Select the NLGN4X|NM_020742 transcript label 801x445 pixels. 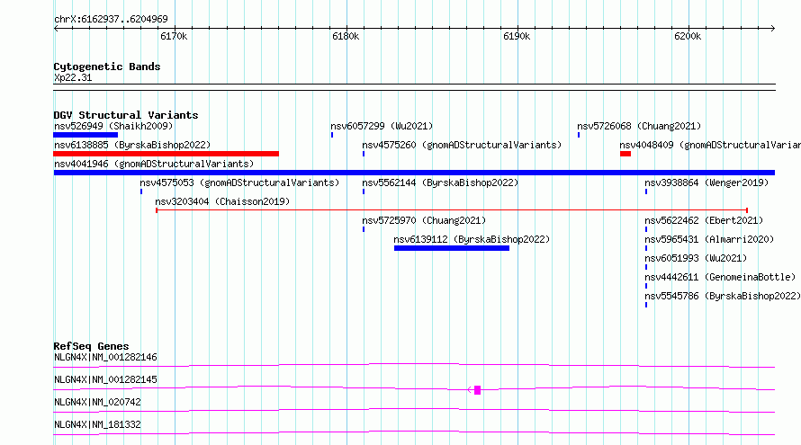tap(97, 402)
